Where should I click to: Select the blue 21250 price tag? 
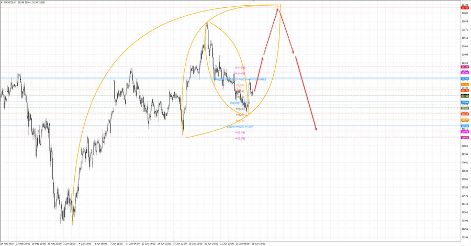pos(465,79)
